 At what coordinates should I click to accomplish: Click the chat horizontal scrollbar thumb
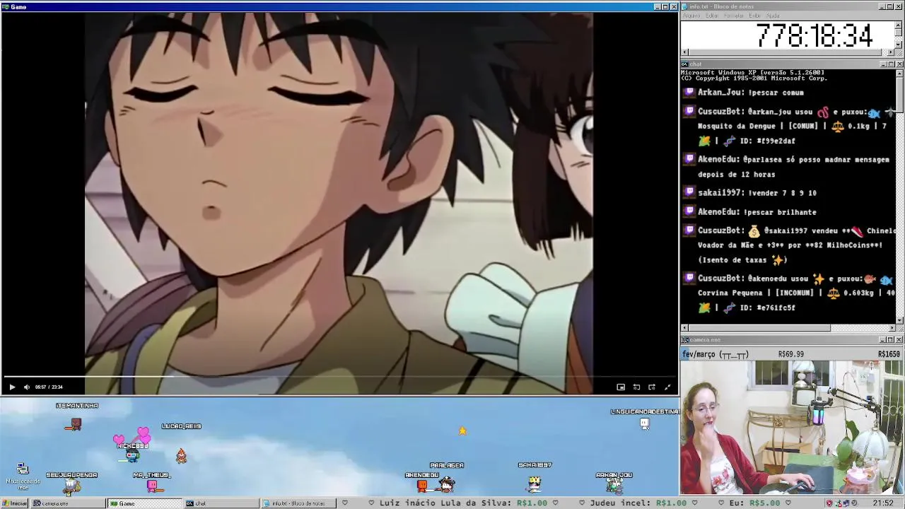click(x=759, y=328)
